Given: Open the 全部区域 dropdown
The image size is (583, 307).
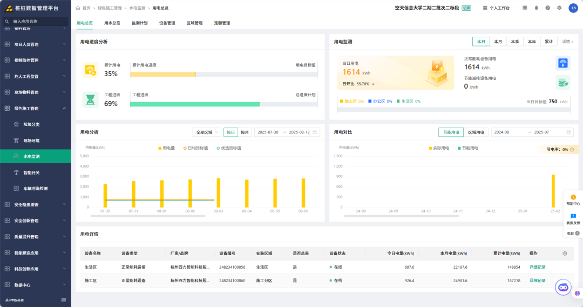Looking at the screenshot, I should [207, 132].
